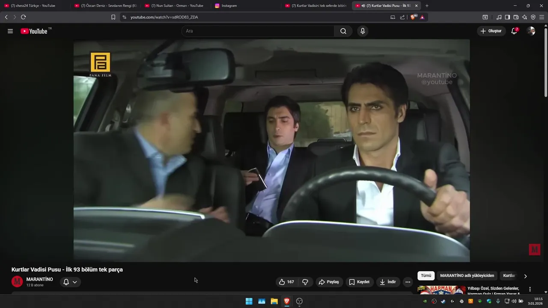This screenshot has height=308, width=548.
Task: Click the Oluştur create button
Action: coord(491,31)
